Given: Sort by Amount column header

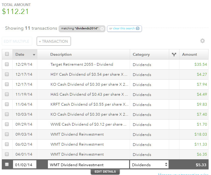Looking at the screenshot, I should pyautogui.click(x=189, y=54).
